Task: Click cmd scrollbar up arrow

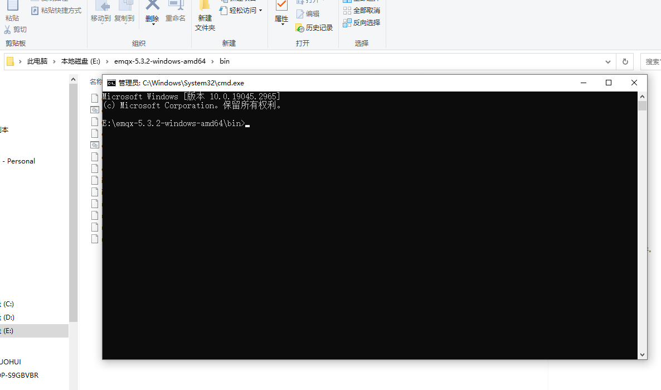Action: click(x=643, y=97)
